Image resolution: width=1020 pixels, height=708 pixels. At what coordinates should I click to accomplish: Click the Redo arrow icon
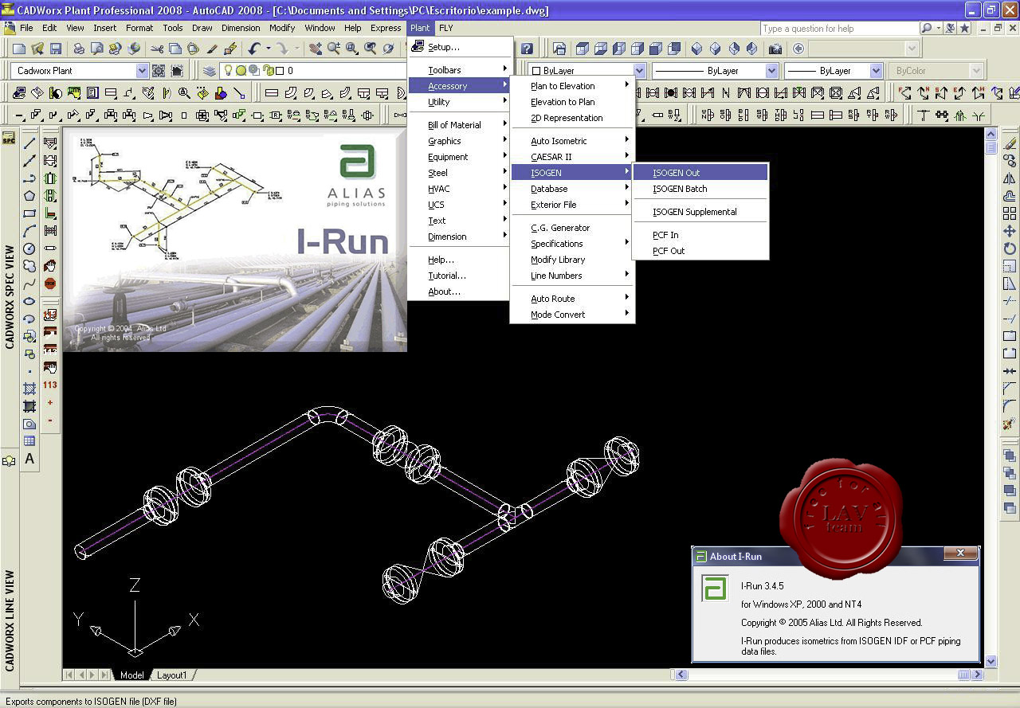[x=281, y=49]
